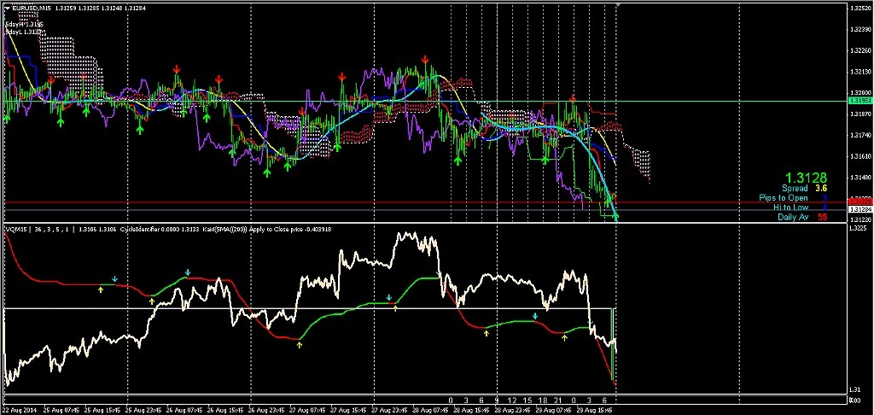This screenshot has height=415, width=874.
Task: Click hour marker 12 on session ruler
Action: [513, 400]
